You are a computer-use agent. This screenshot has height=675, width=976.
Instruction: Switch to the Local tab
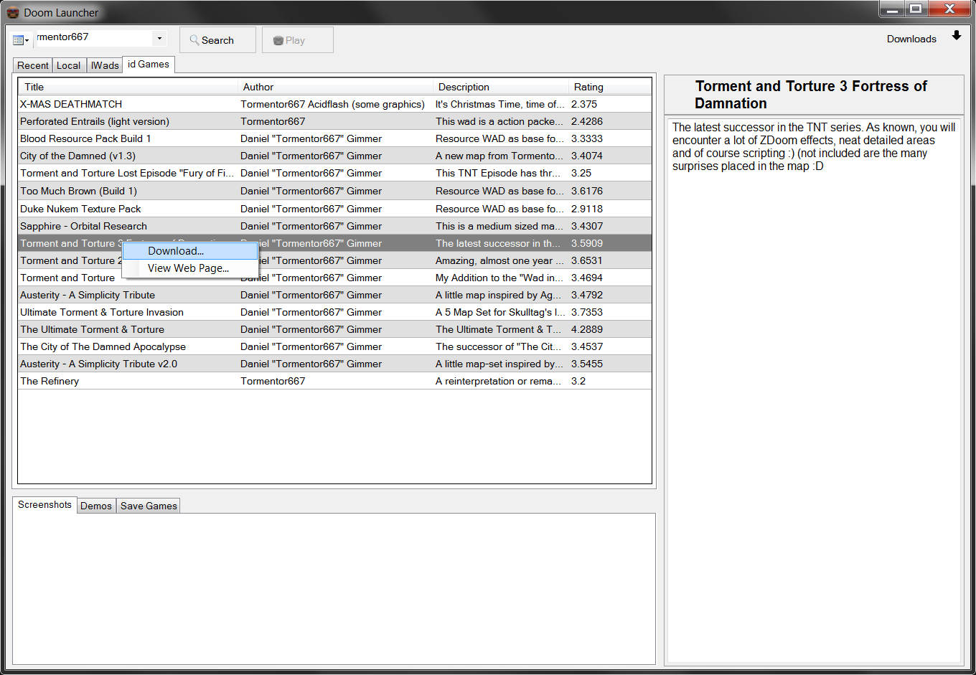click(68, 65)
